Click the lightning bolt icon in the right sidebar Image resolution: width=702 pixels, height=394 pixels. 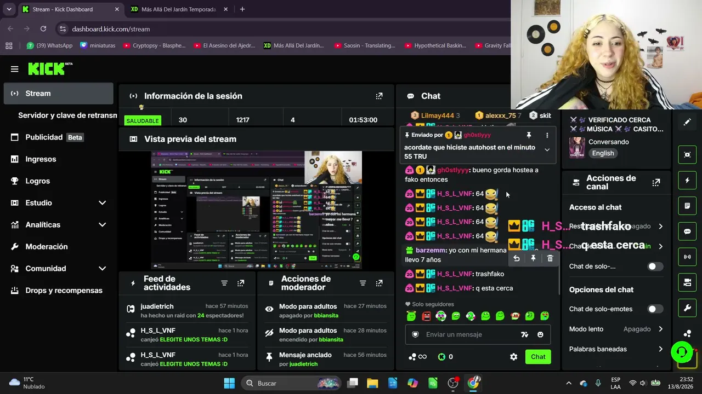[687, 180]
